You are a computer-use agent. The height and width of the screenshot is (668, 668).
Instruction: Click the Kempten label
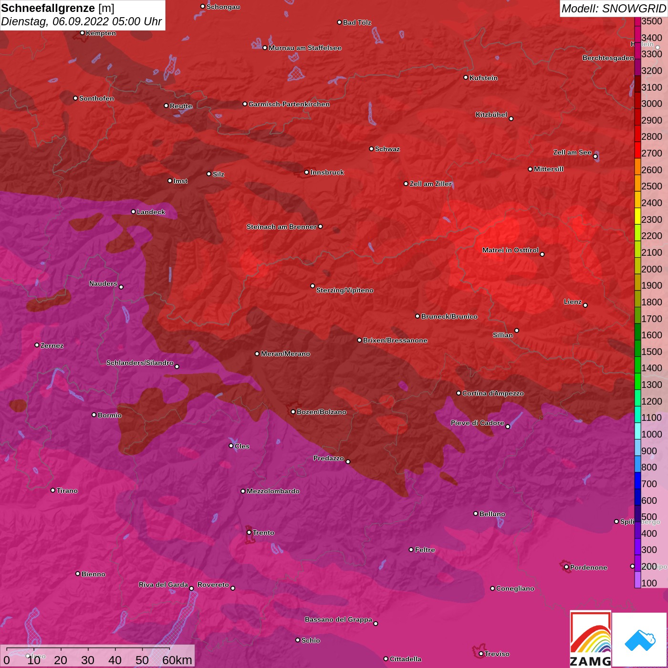[x=101, y=33]
